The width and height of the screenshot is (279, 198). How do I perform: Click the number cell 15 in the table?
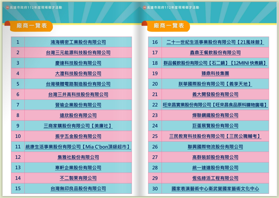(x=18, y=189)
